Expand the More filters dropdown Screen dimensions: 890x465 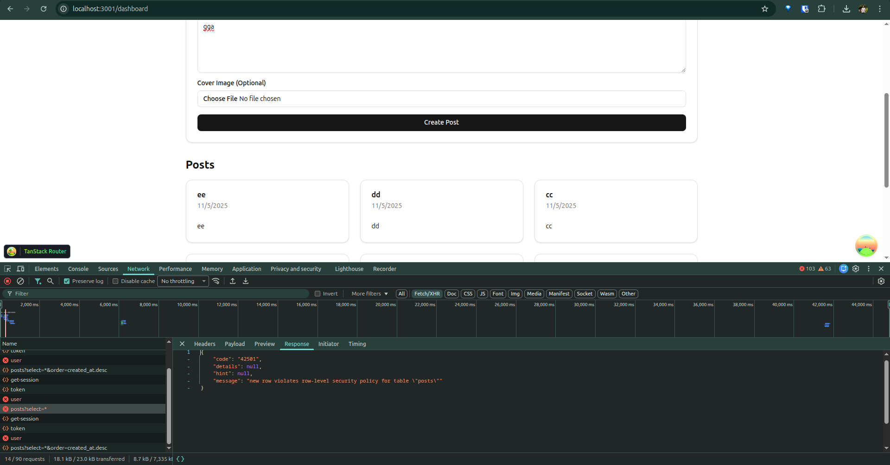369,294
